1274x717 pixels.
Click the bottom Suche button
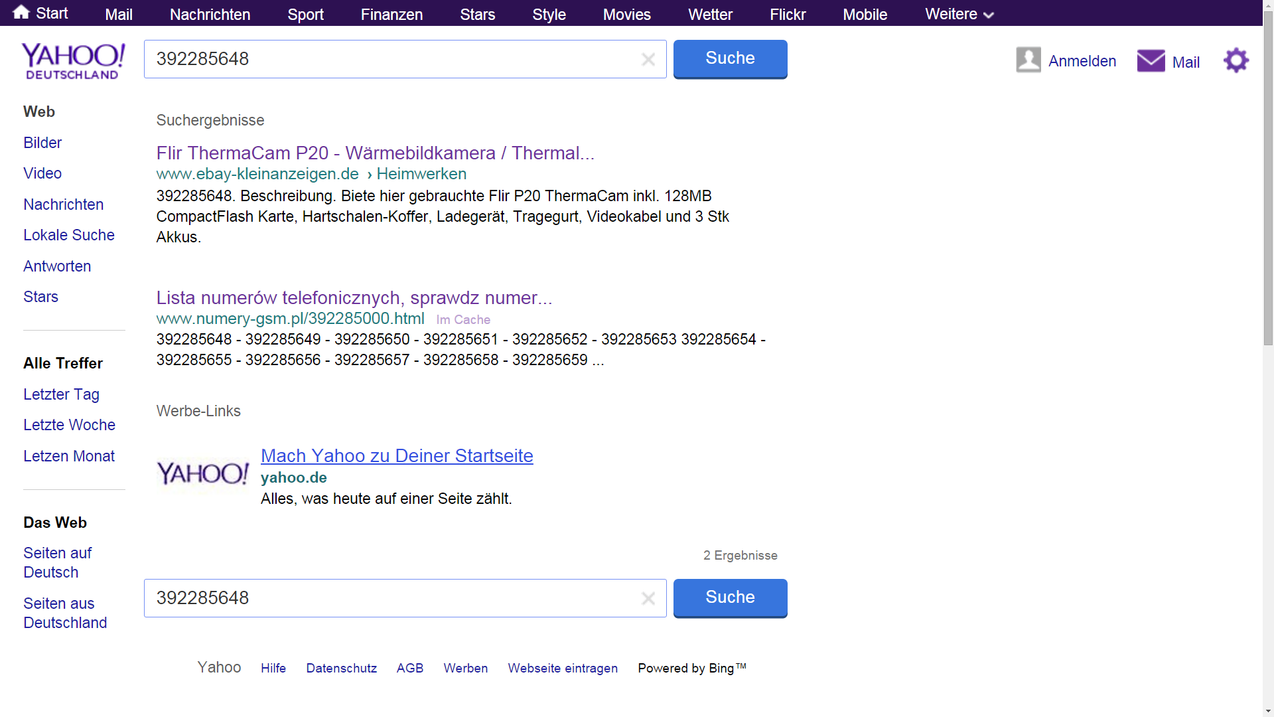(x=730, y=598)
